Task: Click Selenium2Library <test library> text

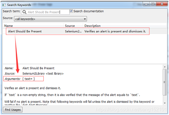Action: tap(43, 74)
